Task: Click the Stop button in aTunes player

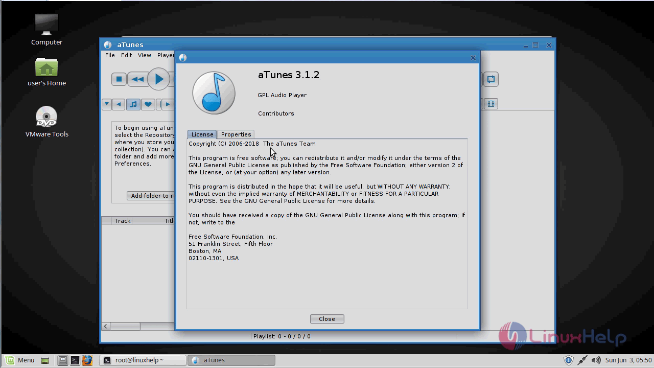Action: click(119, 79)
